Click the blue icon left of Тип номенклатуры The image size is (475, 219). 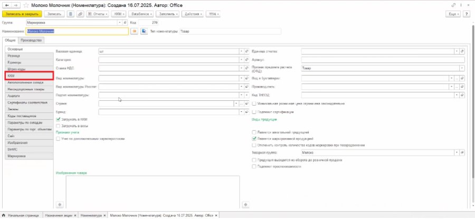click(144, 31)
